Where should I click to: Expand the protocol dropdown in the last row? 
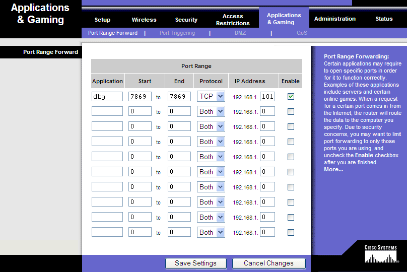click(x=211, y=232)
